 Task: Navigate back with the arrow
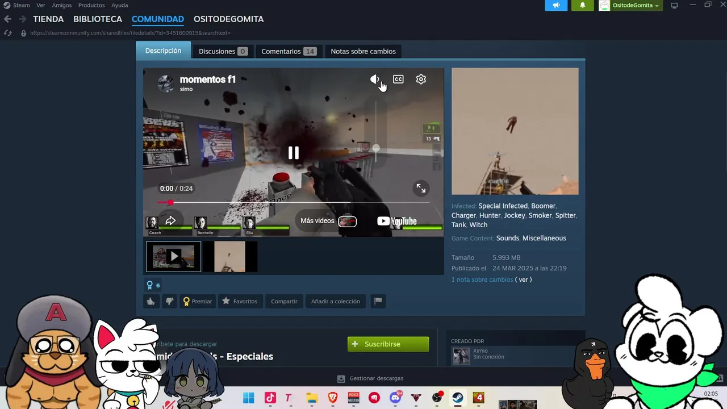pyautogui.click(x=7, y=19)
